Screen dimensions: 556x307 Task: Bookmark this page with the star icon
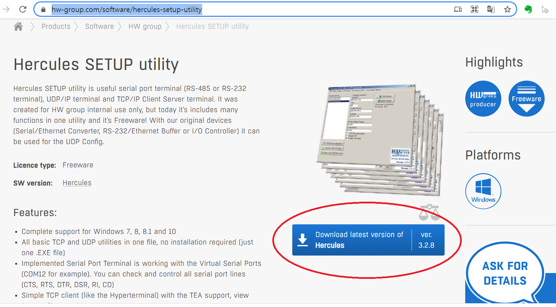508,9
